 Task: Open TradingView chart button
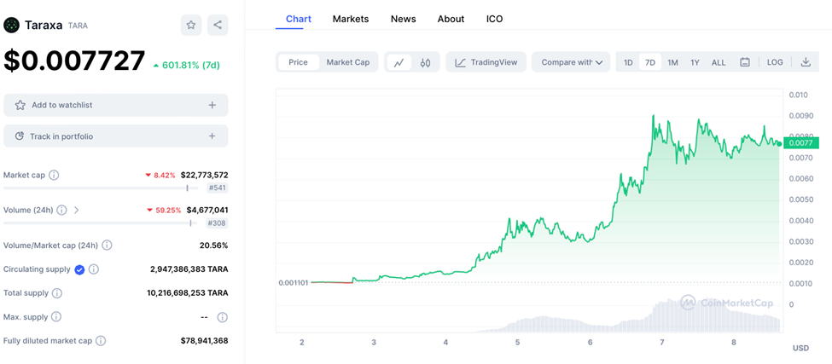pos(486,62)
